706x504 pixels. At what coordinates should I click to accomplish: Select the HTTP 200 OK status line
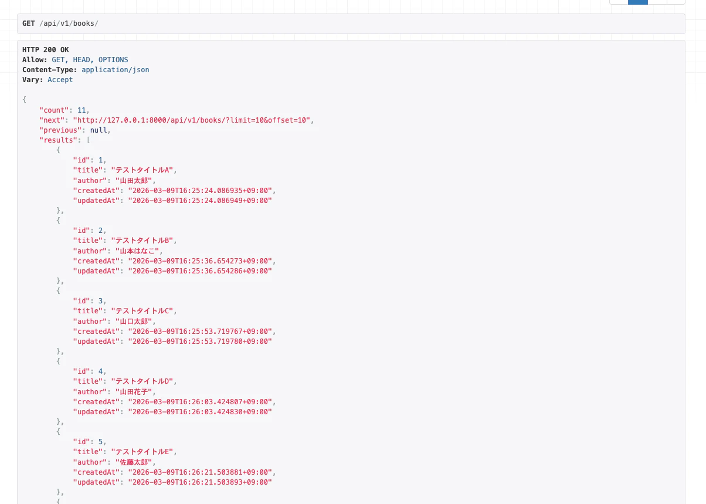(x=46, y=50)
